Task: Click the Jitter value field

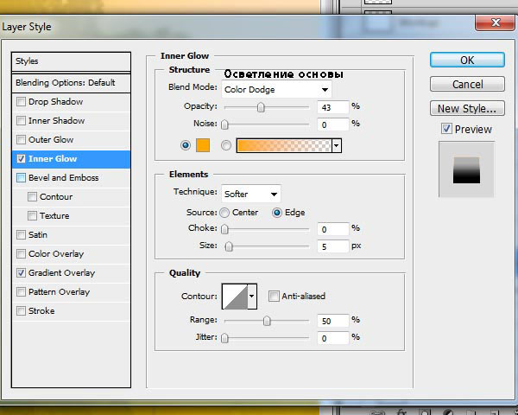Action: pos(333,338)
